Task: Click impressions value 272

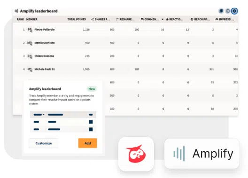Action: point(235,82)
